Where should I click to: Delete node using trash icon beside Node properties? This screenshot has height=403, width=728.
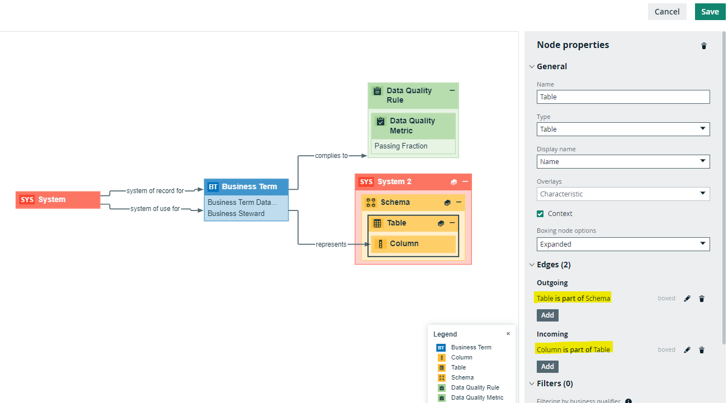tap(704, 46)
